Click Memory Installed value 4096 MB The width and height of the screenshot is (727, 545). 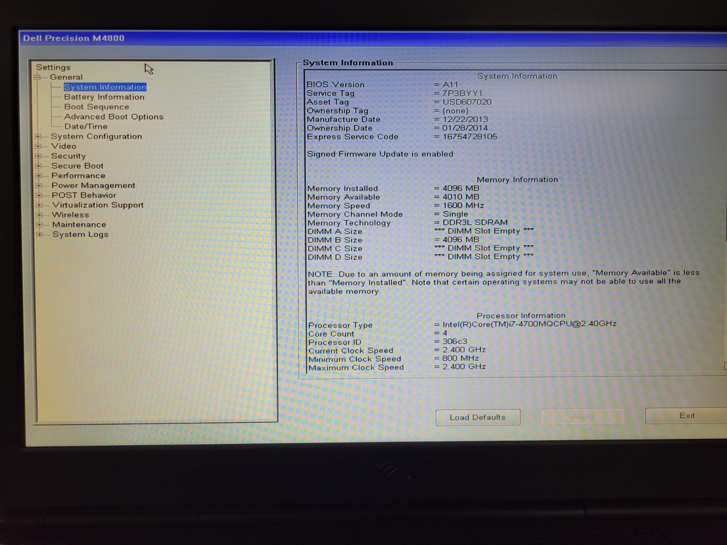click(461, 188)
